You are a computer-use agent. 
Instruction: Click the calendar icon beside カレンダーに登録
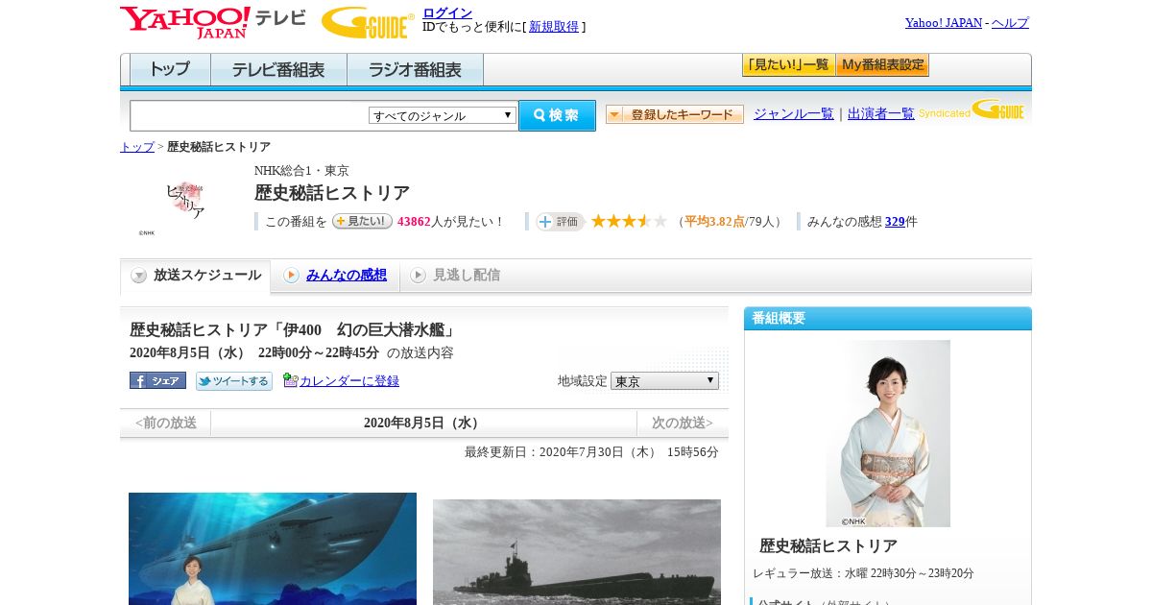point(291,380)
